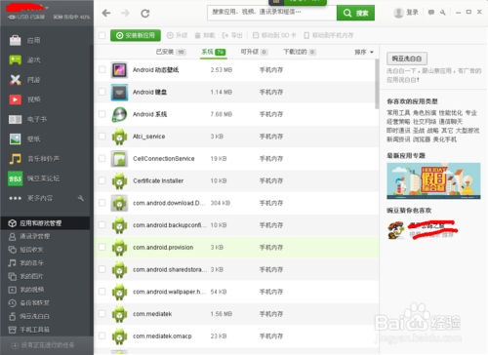Viewport: 488px width, 355px height.
Task: Click the 安装新应用 button
Action: point(136,35)
